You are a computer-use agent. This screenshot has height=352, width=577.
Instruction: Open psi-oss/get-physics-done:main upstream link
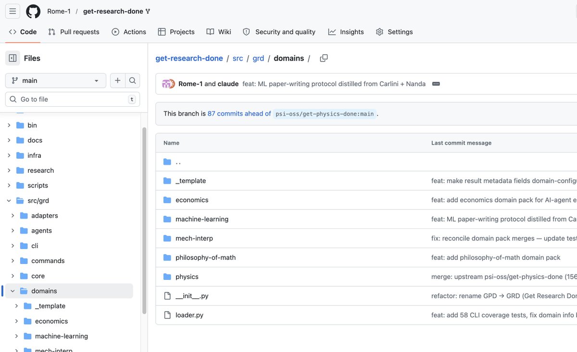pos(324,114)
